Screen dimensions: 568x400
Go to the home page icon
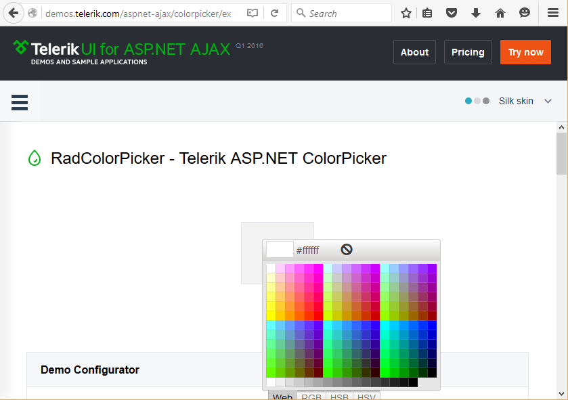coord(500,14)
